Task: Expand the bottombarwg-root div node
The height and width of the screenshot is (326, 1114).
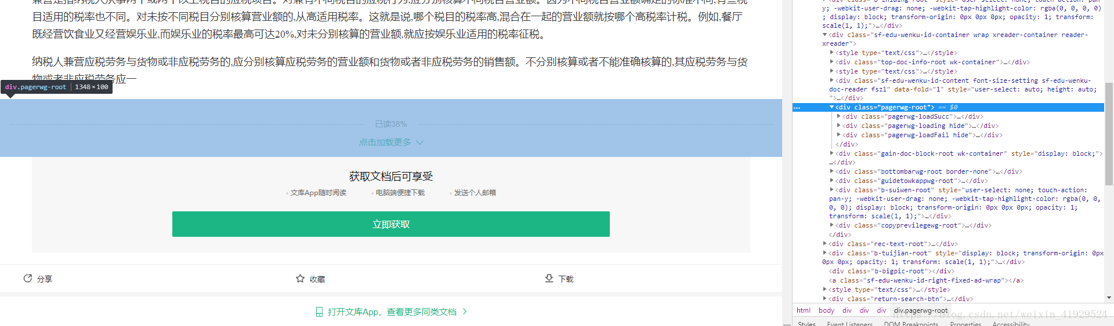Action: 831,171
